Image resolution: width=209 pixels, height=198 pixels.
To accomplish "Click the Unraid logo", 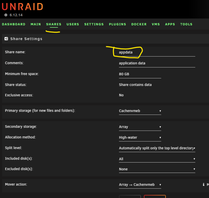I will [23, 7].
